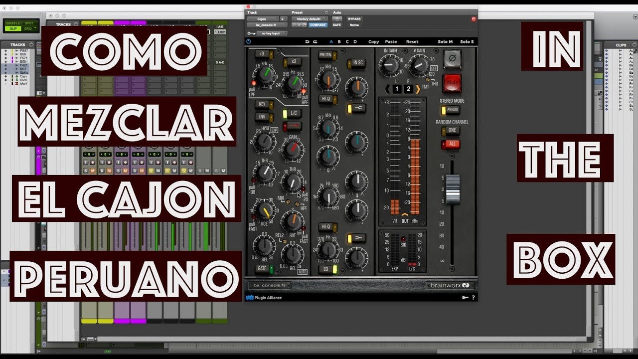Screen dimensions: 638x359
Task: Click the V GAIN OFF indicator
Action: (x=434, y=67)
